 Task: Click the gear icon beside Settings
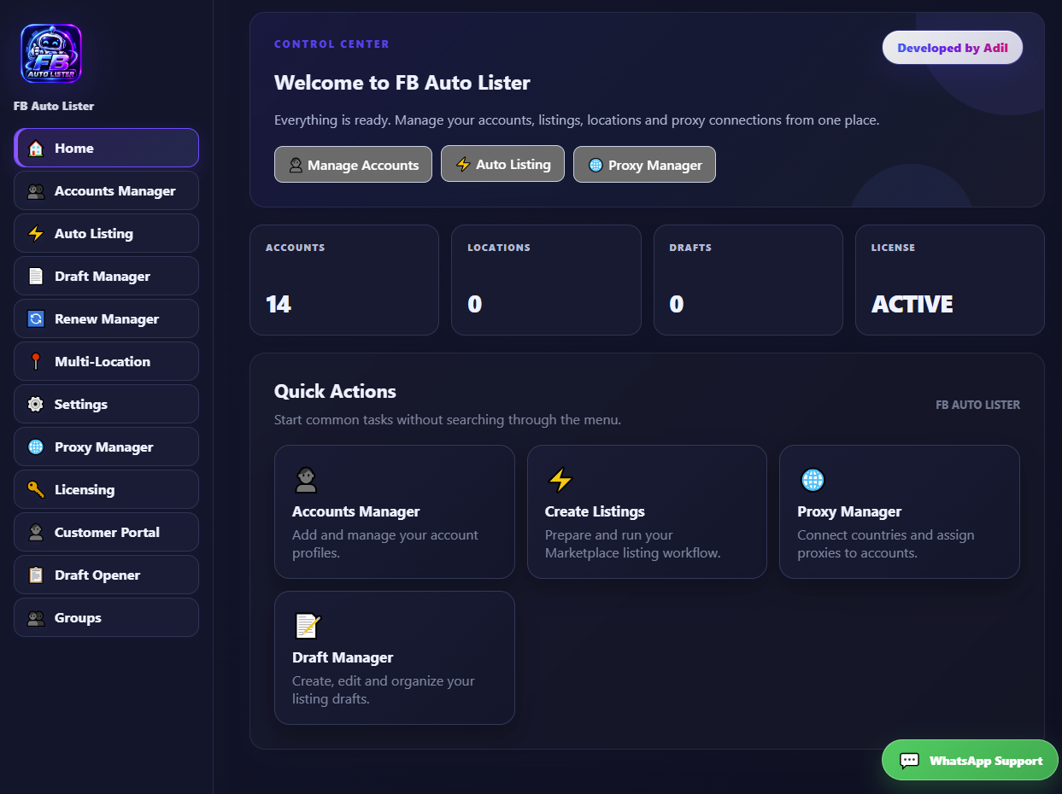[36, 405]
